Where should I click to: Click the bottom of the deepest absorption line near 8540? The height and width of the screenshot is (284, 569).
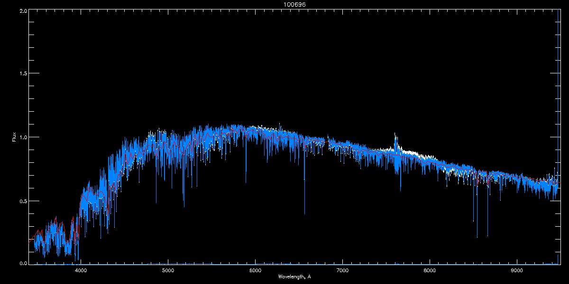point(477,237)
